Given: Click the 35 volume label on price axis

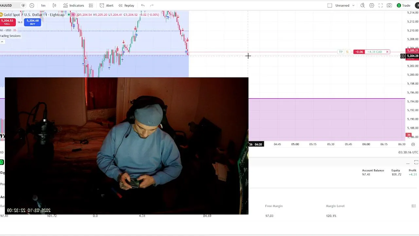Looking at the screenshot, I should click(x=409, y=135).
